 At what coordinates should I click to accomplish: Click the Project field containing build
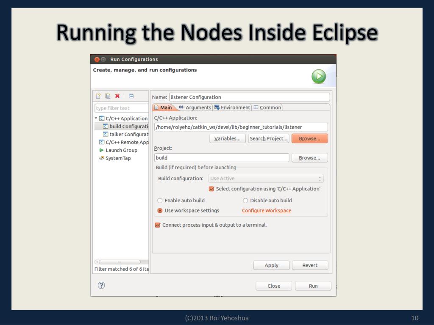point(221,158)
